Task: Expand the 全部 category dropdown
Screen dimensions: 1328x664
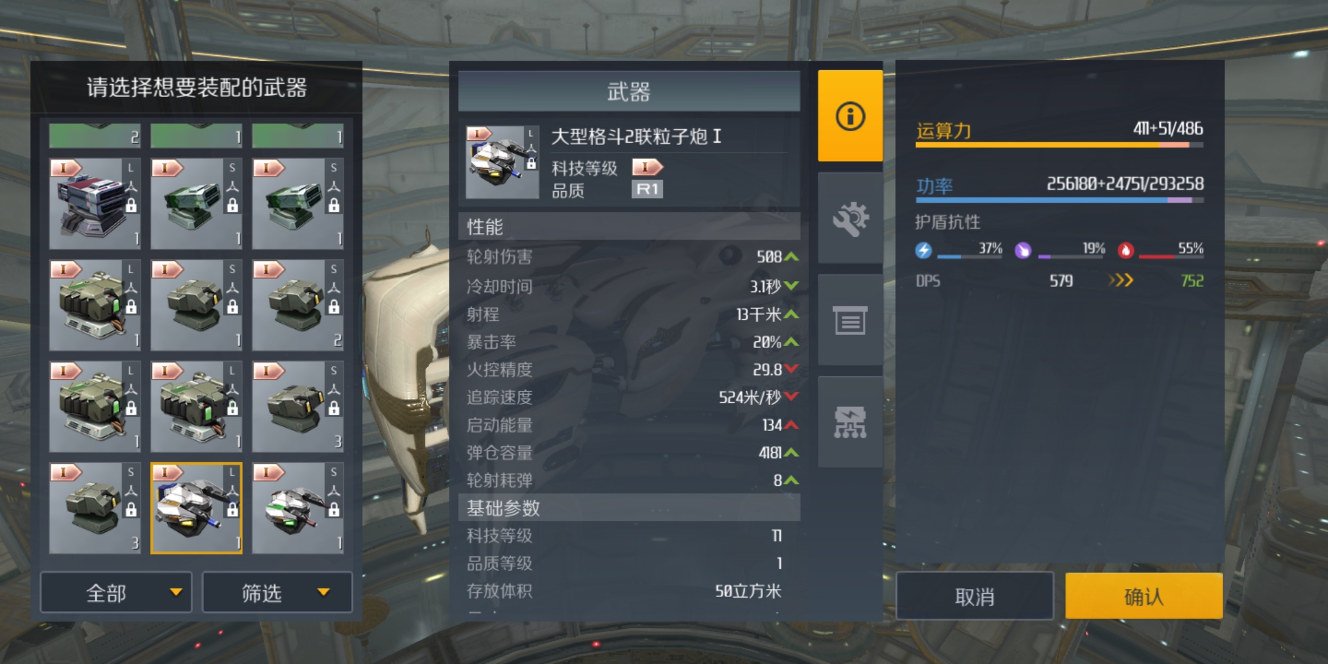Action: tap(116, 593)
